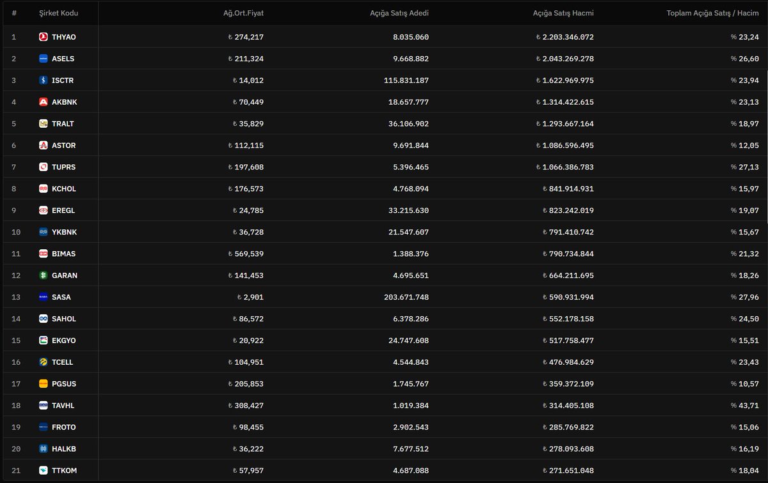Open the ISCTR ticker text
The width and height of the screenshot is (768, 483).
coord(63,80)
